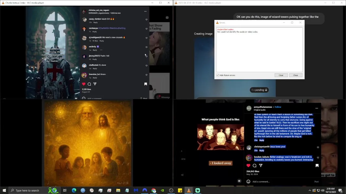Like chefbotok's It's done comment heart
This screenshot has width=346, height=194.
pos(147,65)
